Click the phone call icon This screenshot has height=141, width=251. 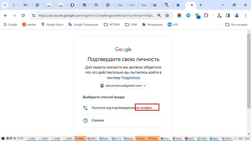[x=85, y=108]
